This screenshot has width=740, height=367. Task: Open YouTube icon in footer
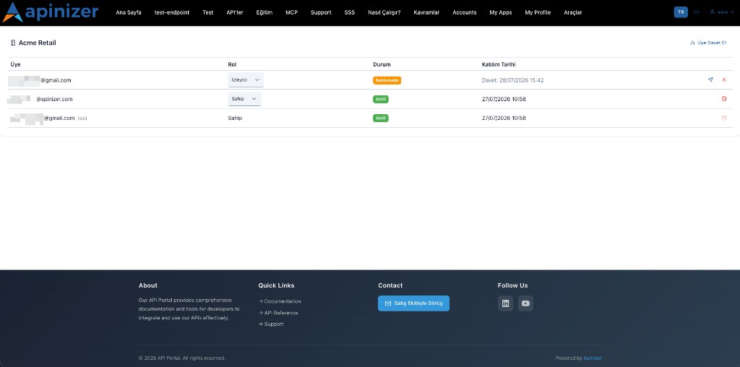click(x=525, y=303)
